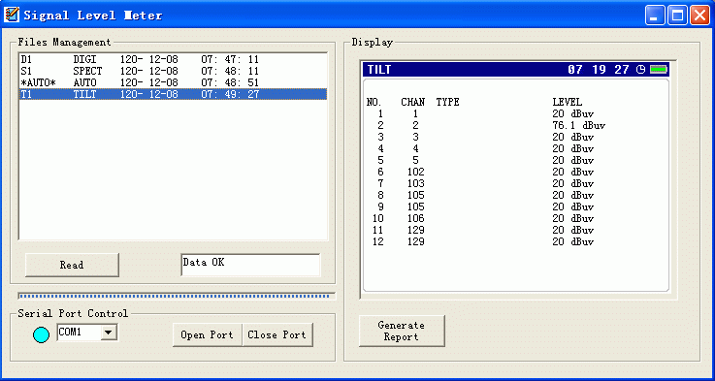Click the Signal Level Meter title bar icon
Screen dimensions: 715x381
(x=11, y=15)
